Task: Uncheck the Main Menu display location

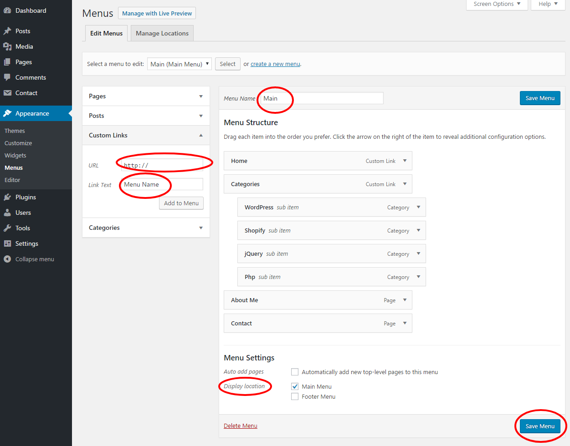Action: pyautogui.click(x=295, y=386)
